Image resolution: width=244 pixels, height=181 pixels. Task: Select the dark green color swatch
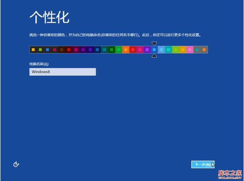tap(111, 50)
